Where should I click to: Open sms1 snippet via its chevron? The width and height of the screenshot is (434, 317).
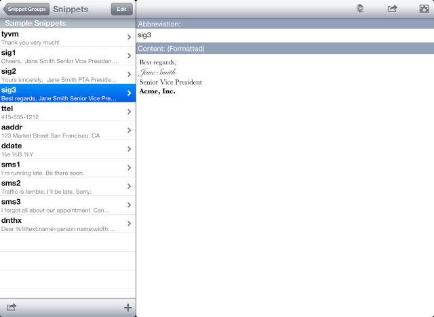tap(130, 167)
